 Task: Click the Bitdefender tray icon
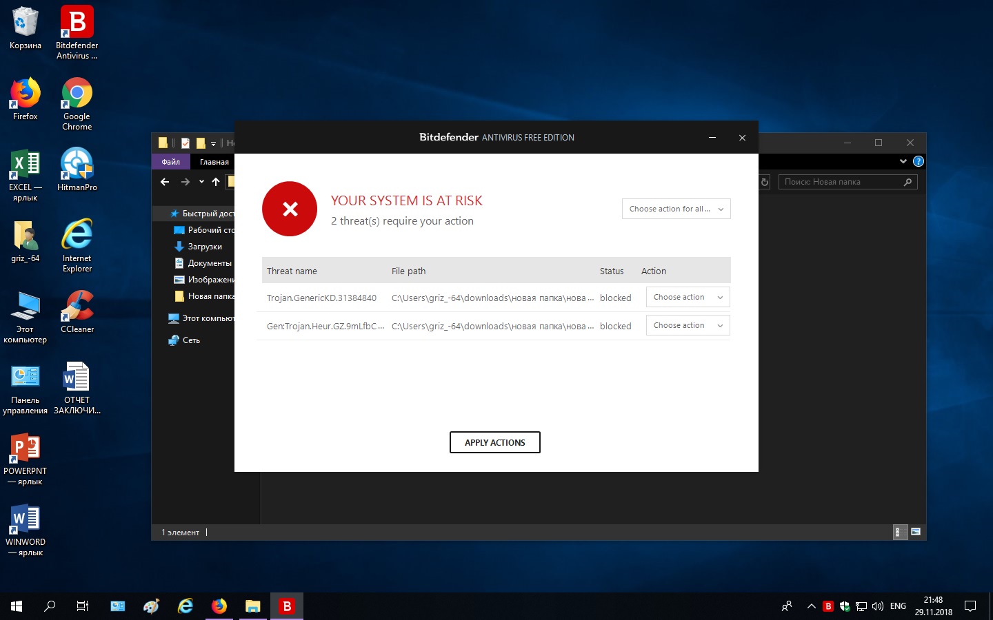tap(828, 606)
